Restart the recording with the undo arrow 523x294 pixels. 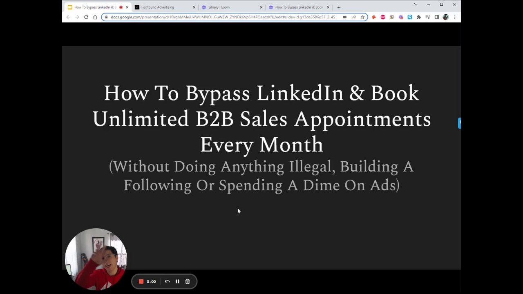[167, 281]
